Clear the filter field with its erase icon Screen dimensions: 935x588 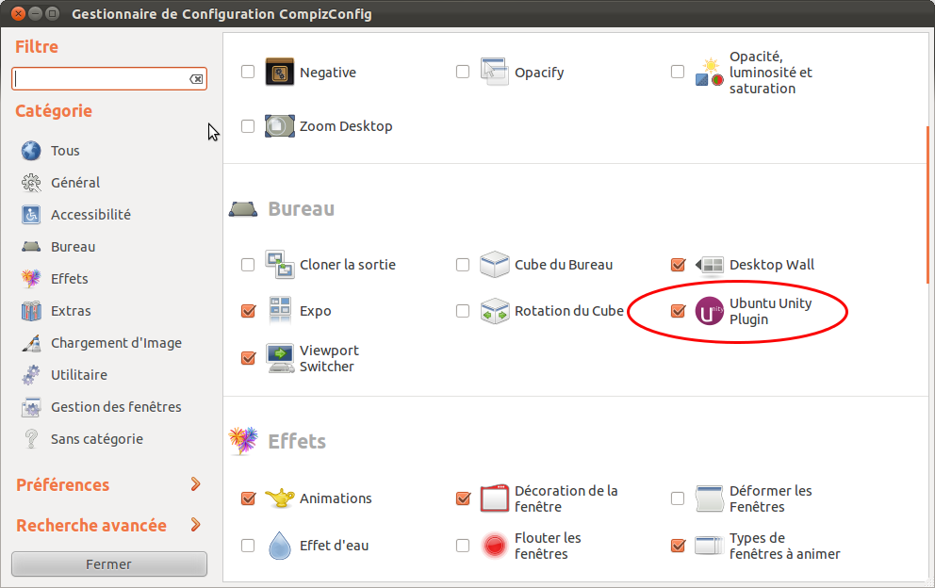[196, 79]
